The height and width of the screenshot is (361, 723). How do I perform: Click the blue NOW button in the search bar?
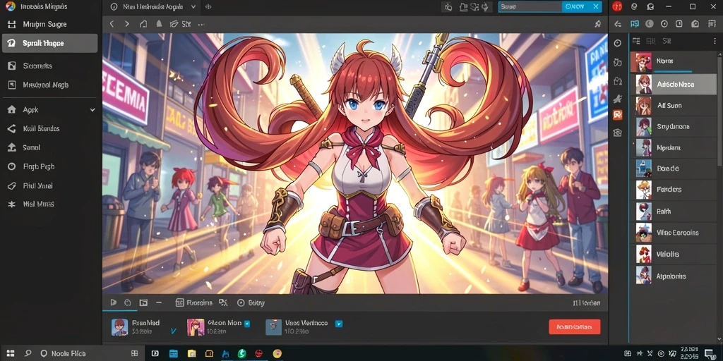(x=575, y=6)
